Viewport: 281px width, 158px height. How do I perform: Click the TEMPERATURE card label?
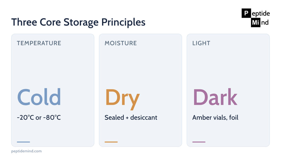click(x=39, y=43)
